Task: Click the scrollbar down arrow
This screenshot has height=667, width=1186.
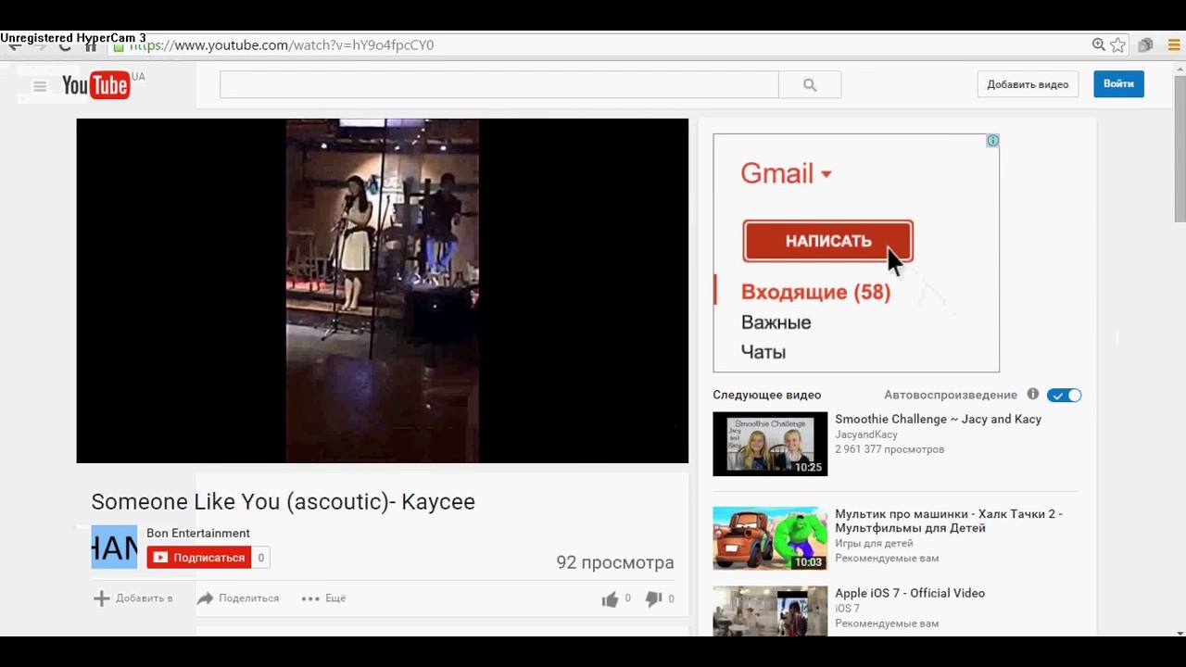Action: (x=1180, y=634)
